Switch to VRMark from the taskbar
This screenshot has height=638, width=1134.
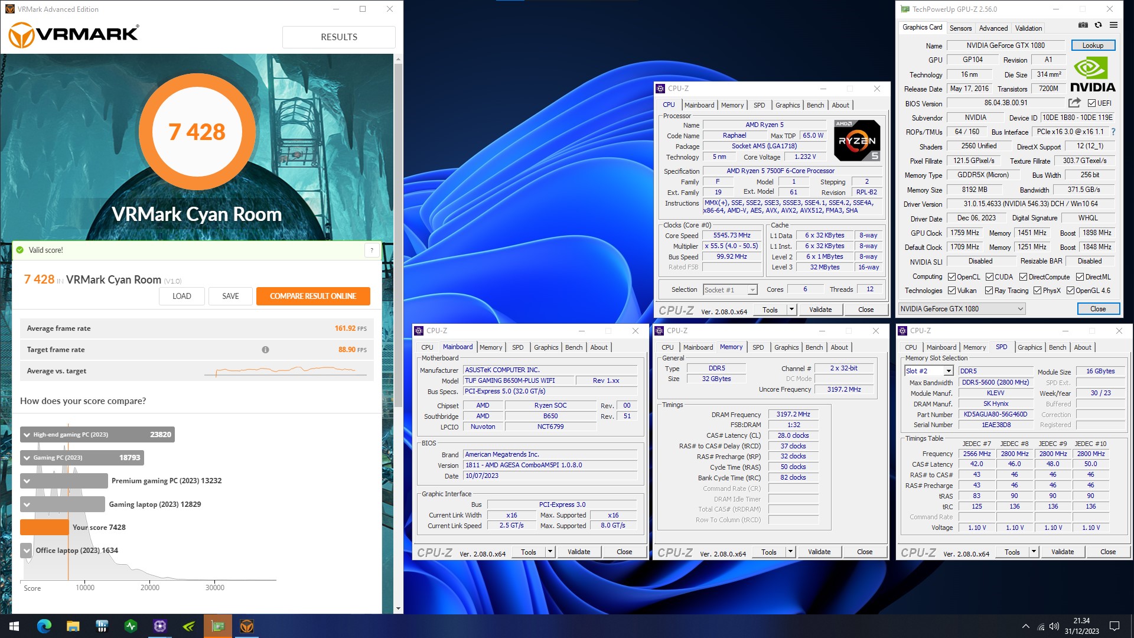click(247, 626)
